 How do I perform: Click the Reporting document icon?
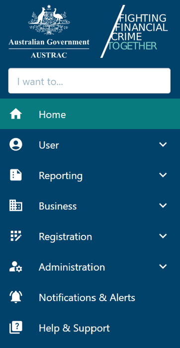[x=16, y=175]
